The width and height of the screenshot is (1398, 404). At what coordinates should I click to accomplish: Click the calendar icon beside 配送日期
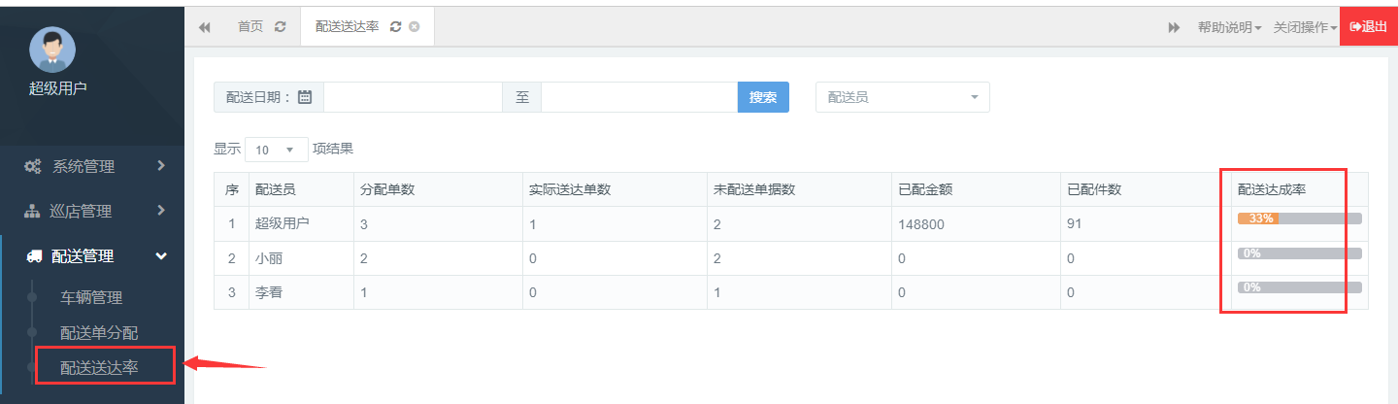(x=305, y=97)
